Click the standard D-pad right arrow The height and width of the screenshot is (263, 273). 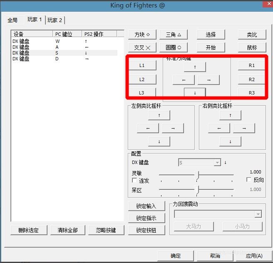209,80
